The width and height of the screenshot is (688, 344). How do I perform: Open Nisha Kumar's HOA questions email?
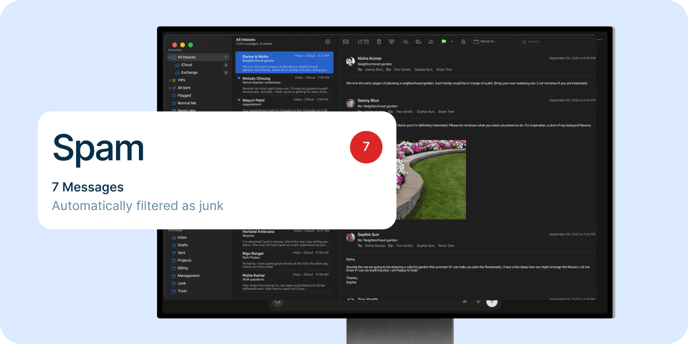[x=284, y=282]
